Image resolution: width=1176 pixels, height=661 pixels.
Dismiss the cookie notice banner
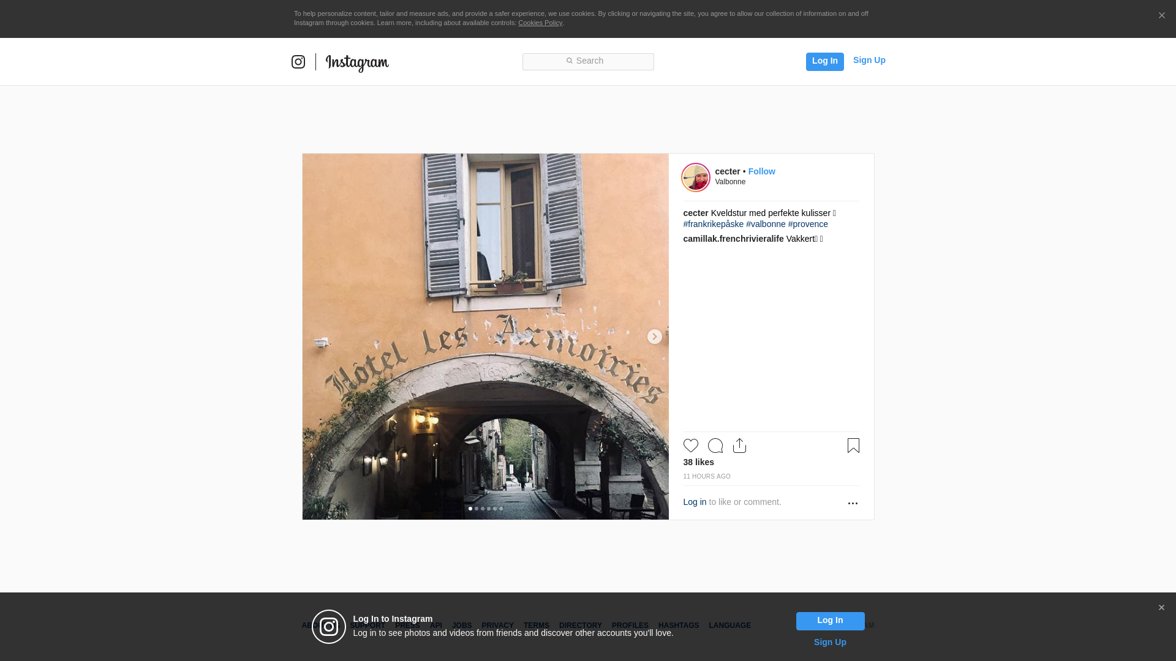click(x=1161, y=16)
